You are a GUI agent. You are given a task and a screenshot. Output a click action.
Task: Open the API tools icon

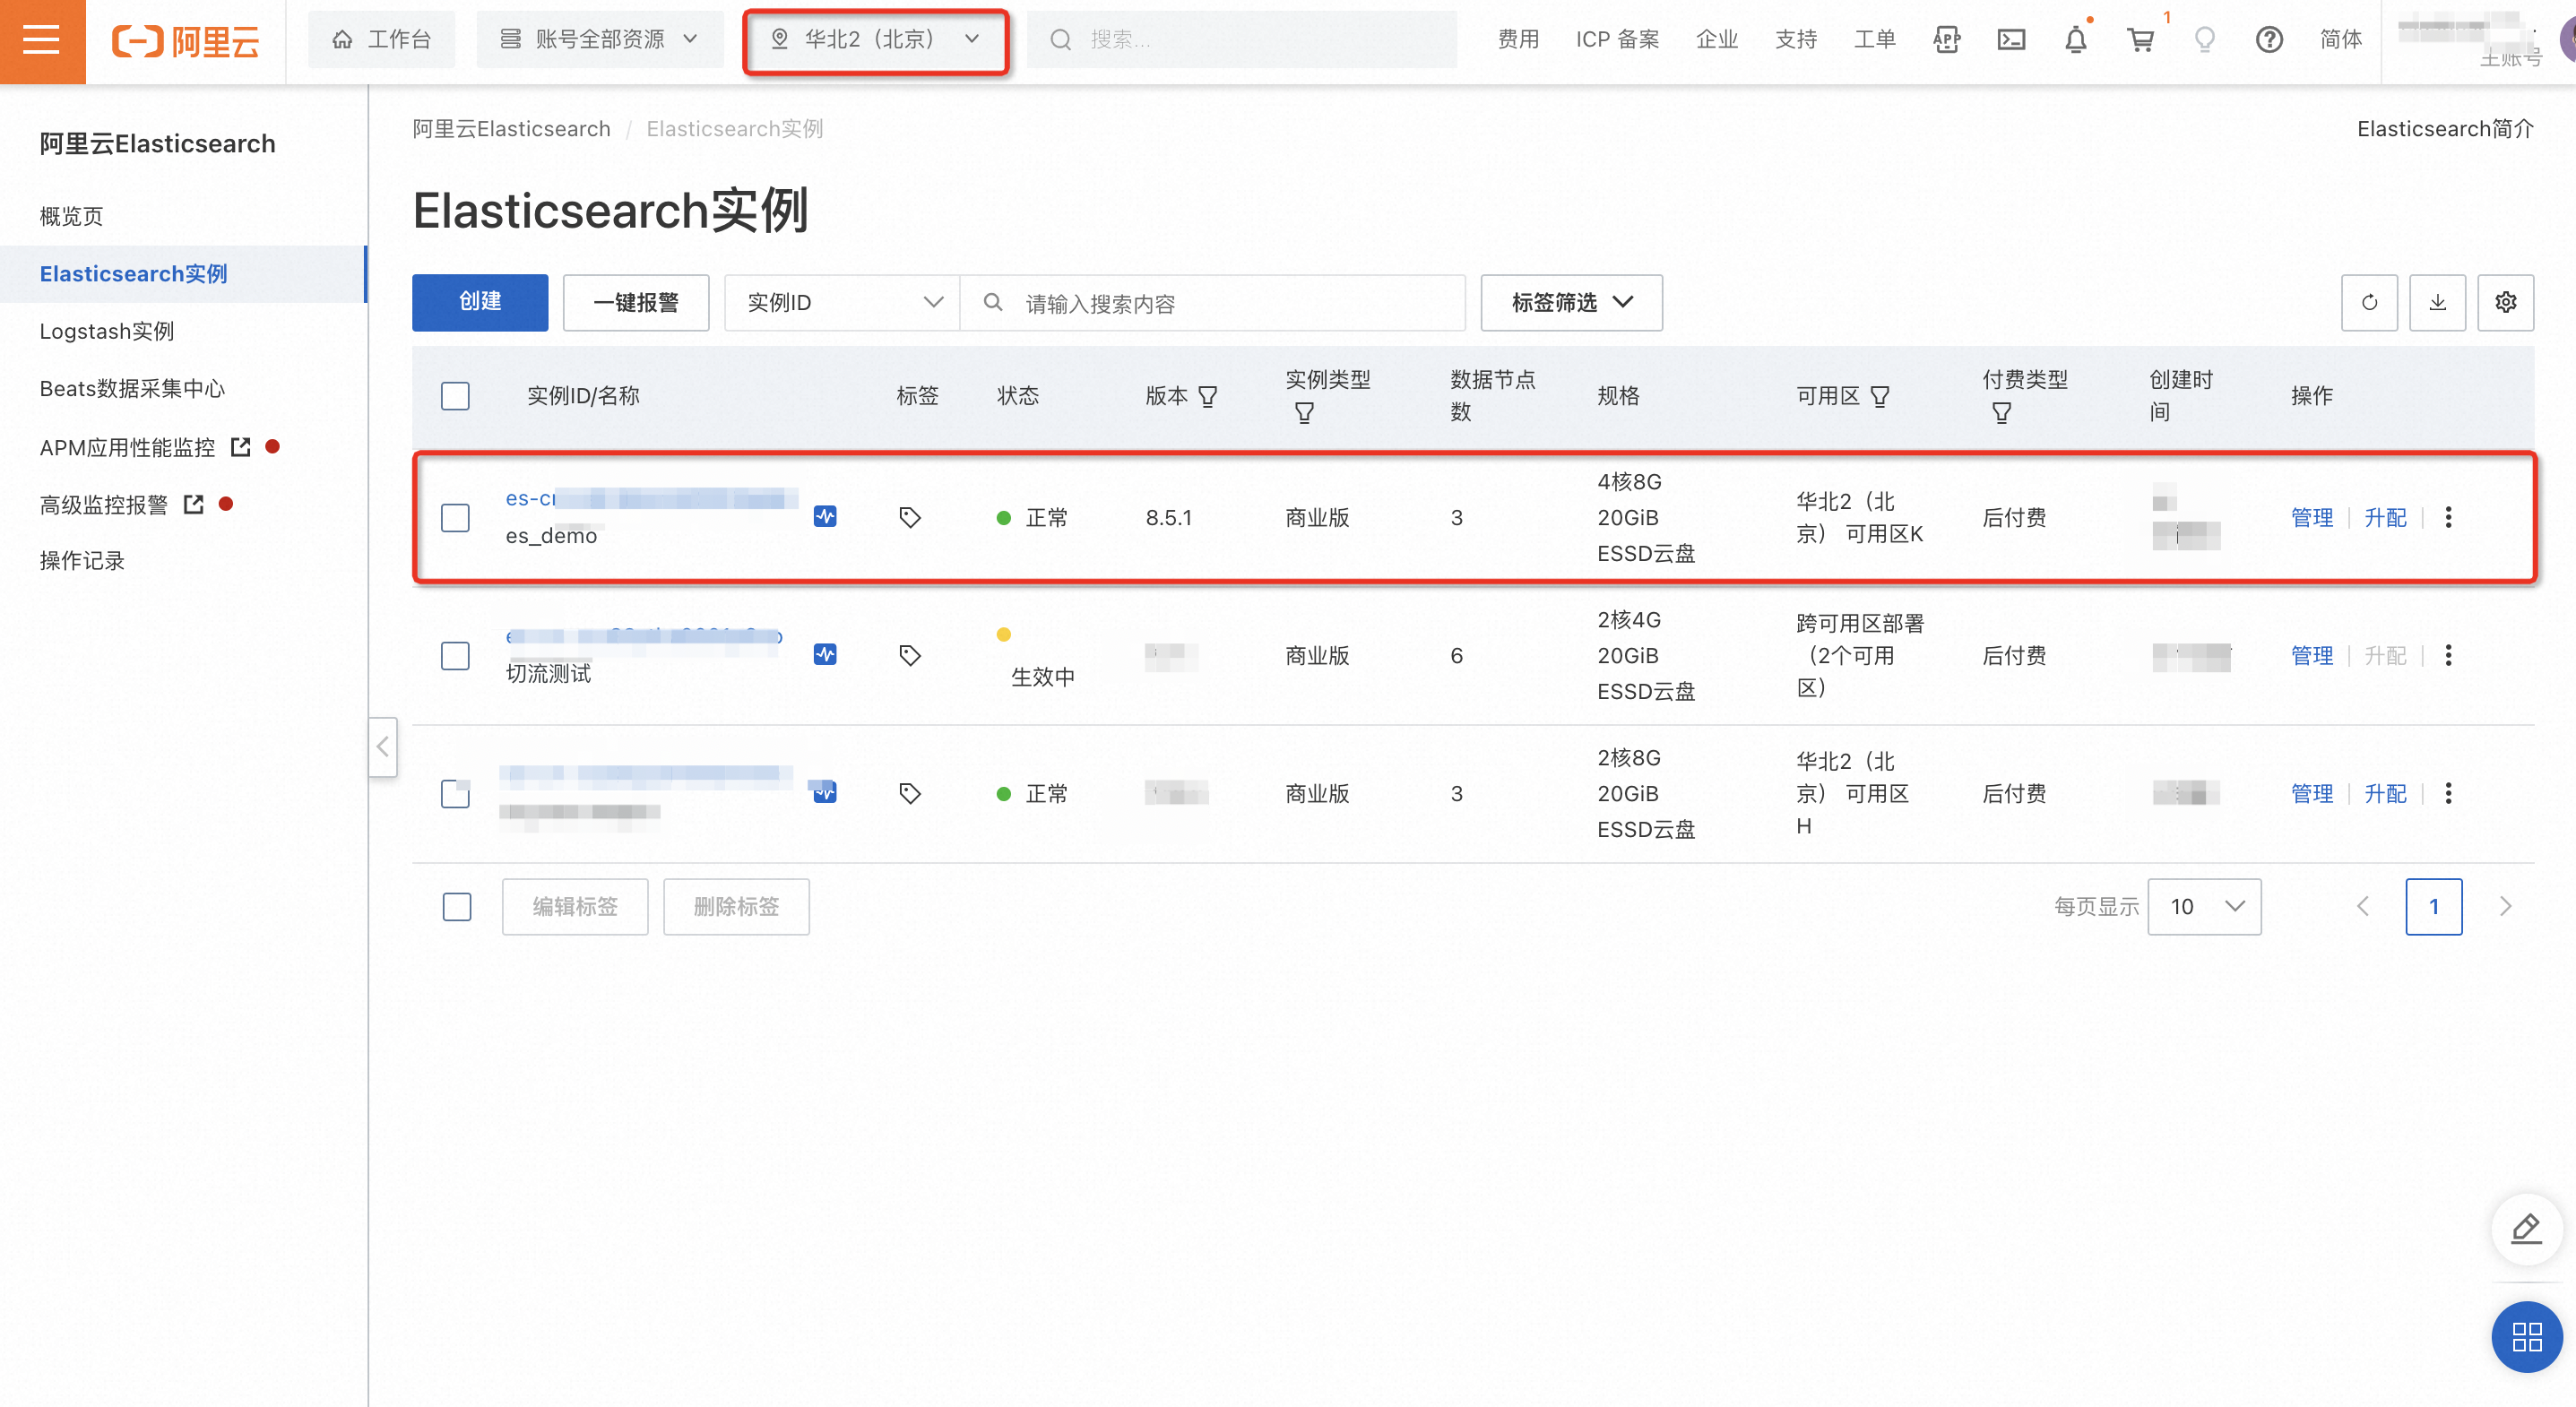point(1946,40)
